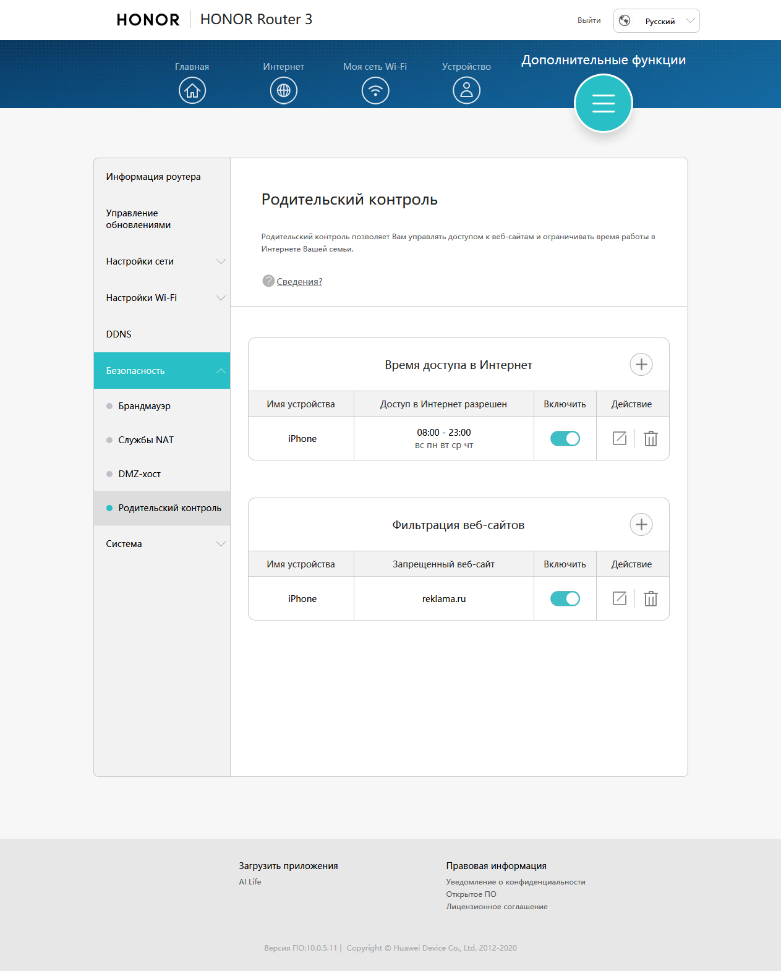Click Фильтрация веб-сайтов section title
The image size is (781, 971).
point(459,525)
